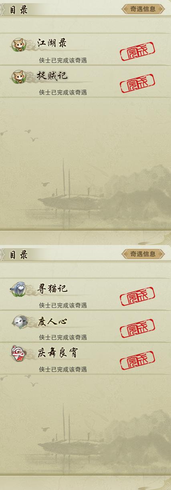Open the 捉贼记 adventure entry title
The height and width of the screenshot is (490, 171).
(52, 75)
